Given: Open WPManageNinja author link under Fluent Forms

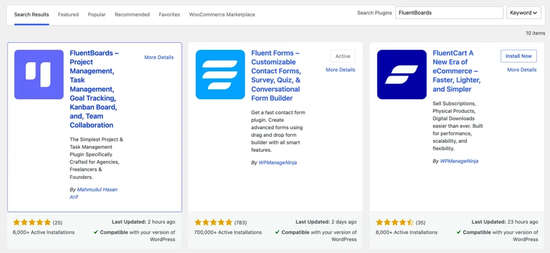Looking at the screenshot, I should [278, 163].
